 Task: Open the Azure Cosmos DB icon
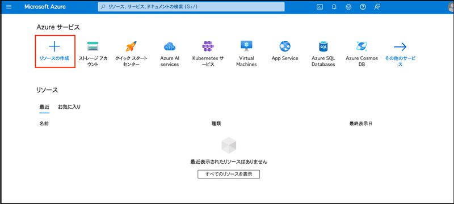(x=361, y=46)
